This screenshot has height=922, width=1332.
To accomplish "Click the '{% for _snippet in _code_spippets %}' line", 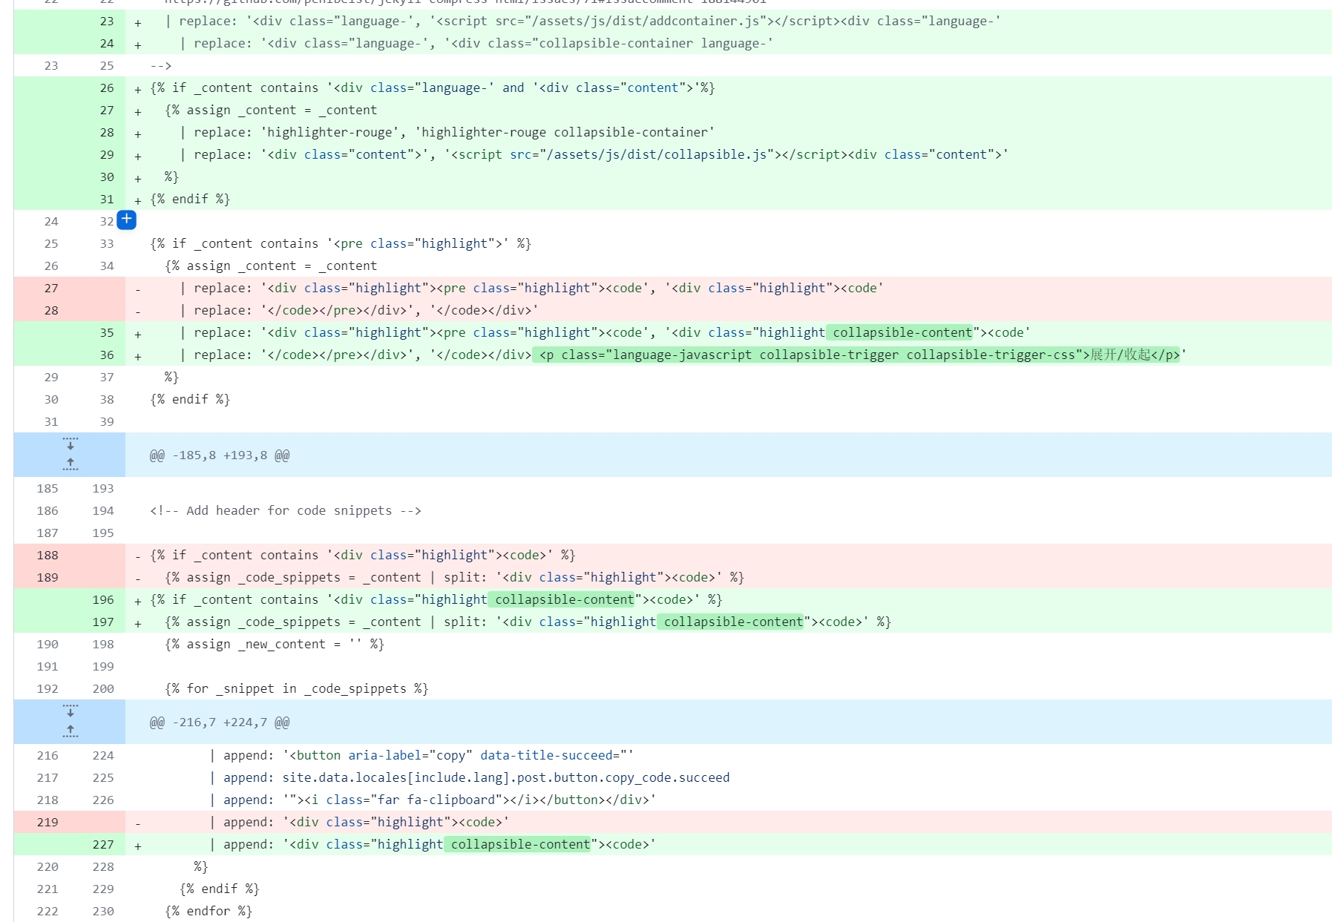I will coord(296,688).
